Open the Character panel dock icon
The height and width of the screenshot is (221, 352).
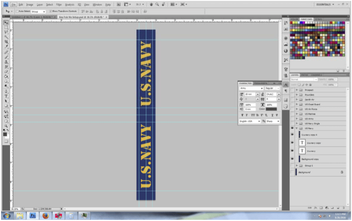coord(286,85)
